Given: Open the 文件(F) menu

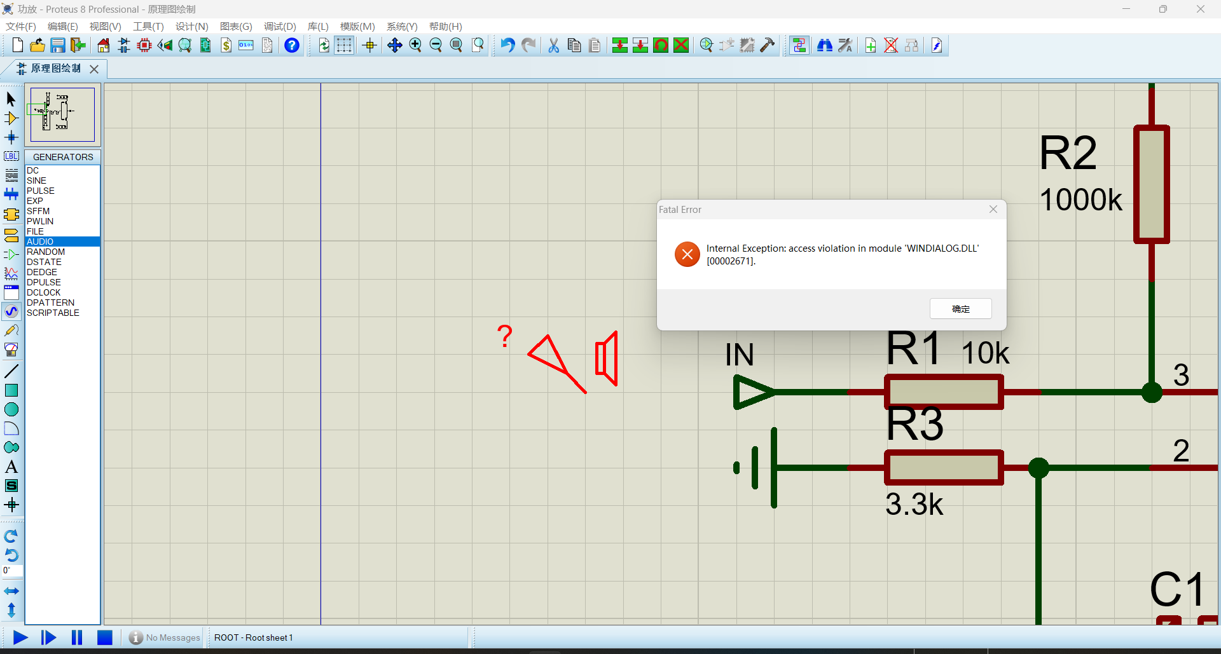Looking at the screenshot, I should click(21, 26).
